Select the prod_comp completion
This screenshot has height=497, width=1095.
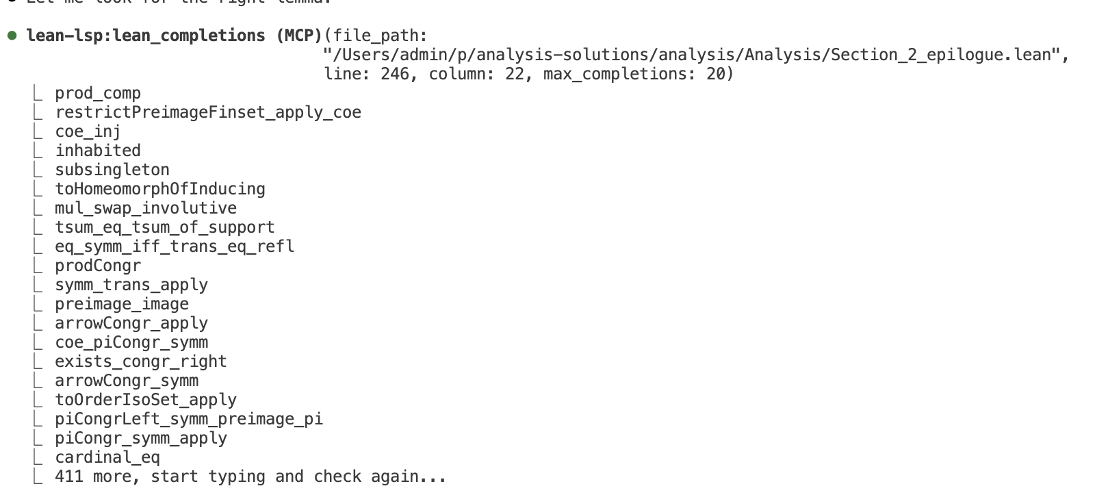coord(98,93)
